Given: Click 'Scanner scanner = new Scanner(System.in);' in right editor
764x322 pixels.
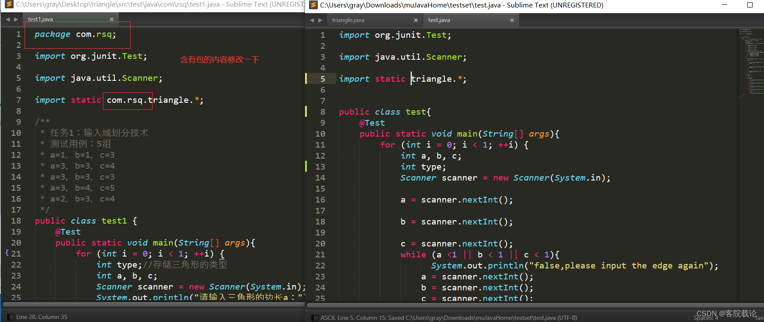Looking at the screenshot, I should click(506, 178).
